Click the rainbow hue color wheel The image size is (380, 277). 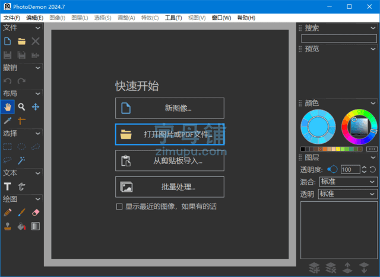359,127
